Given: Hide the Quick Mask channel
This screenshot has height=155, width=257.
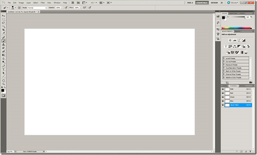Looking at the screenshot, I should click(223, 105).
